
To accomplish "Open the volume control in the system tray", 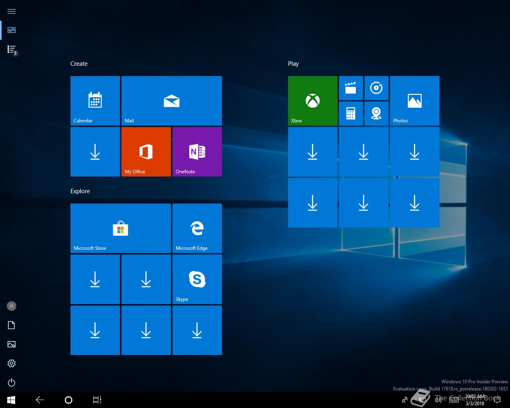I will (x=438, y=400).
